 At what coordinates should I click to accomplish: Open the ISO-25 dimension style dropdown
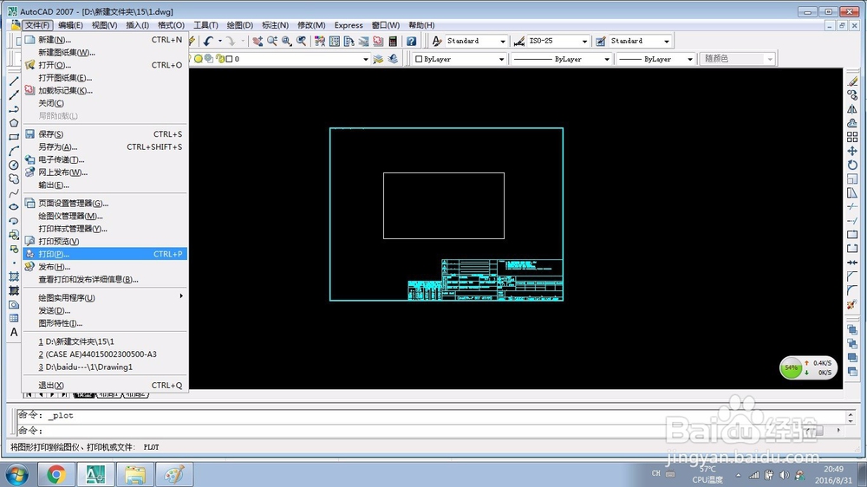(x=584, y=41)
